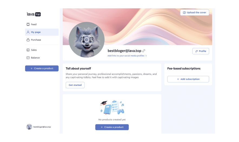The height and width of the screenshot is (142, 239).
Task: Click the lava top logo
Action: 34,14
